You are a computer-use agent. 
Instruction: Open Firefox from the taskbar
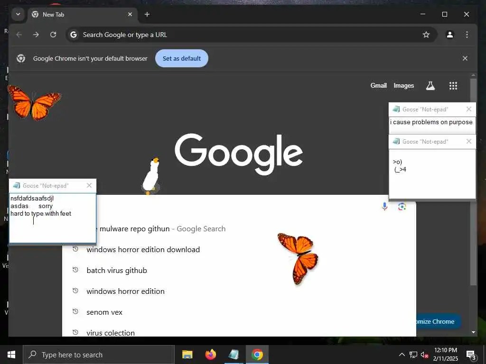[x=210, y=355]
